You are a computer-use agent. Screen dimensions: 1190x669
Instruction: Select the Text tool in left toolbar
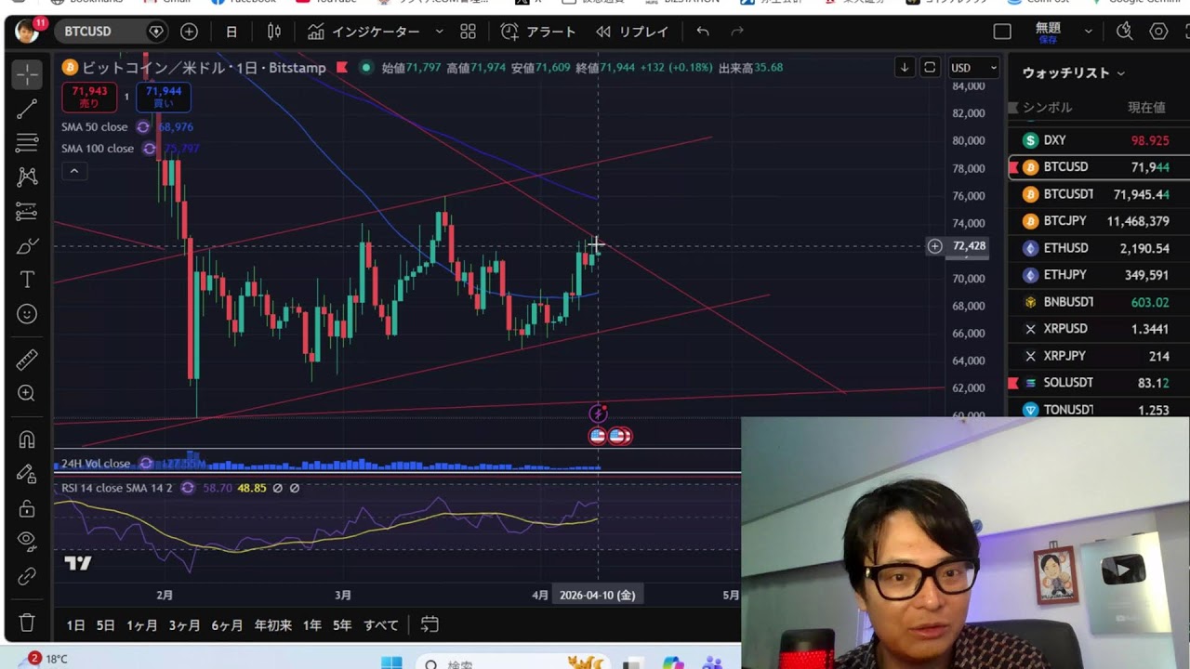pos(27,280)
